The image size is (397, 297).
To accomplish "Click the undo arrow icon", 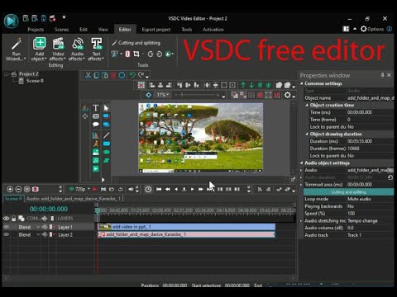I will [x=132, y=75].
